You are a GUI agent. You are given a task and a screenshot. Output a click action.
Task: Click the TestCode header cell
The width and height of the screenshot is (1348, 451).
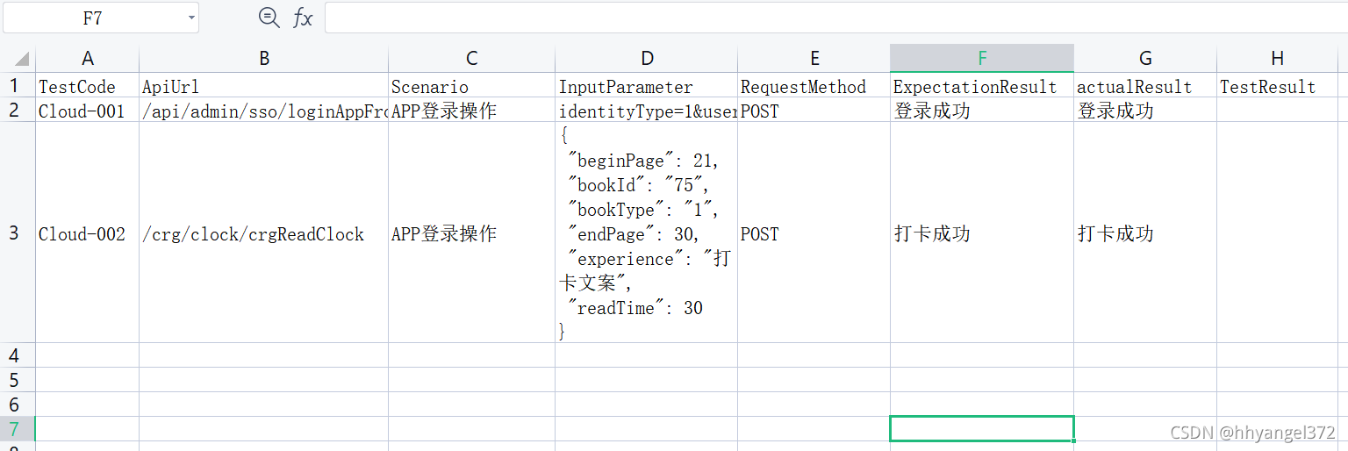[x=87, y=86]
